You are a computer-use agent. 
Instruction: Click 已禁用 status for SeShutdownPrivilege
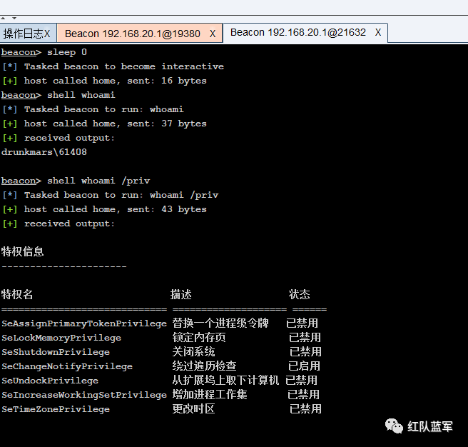point(305,352)
